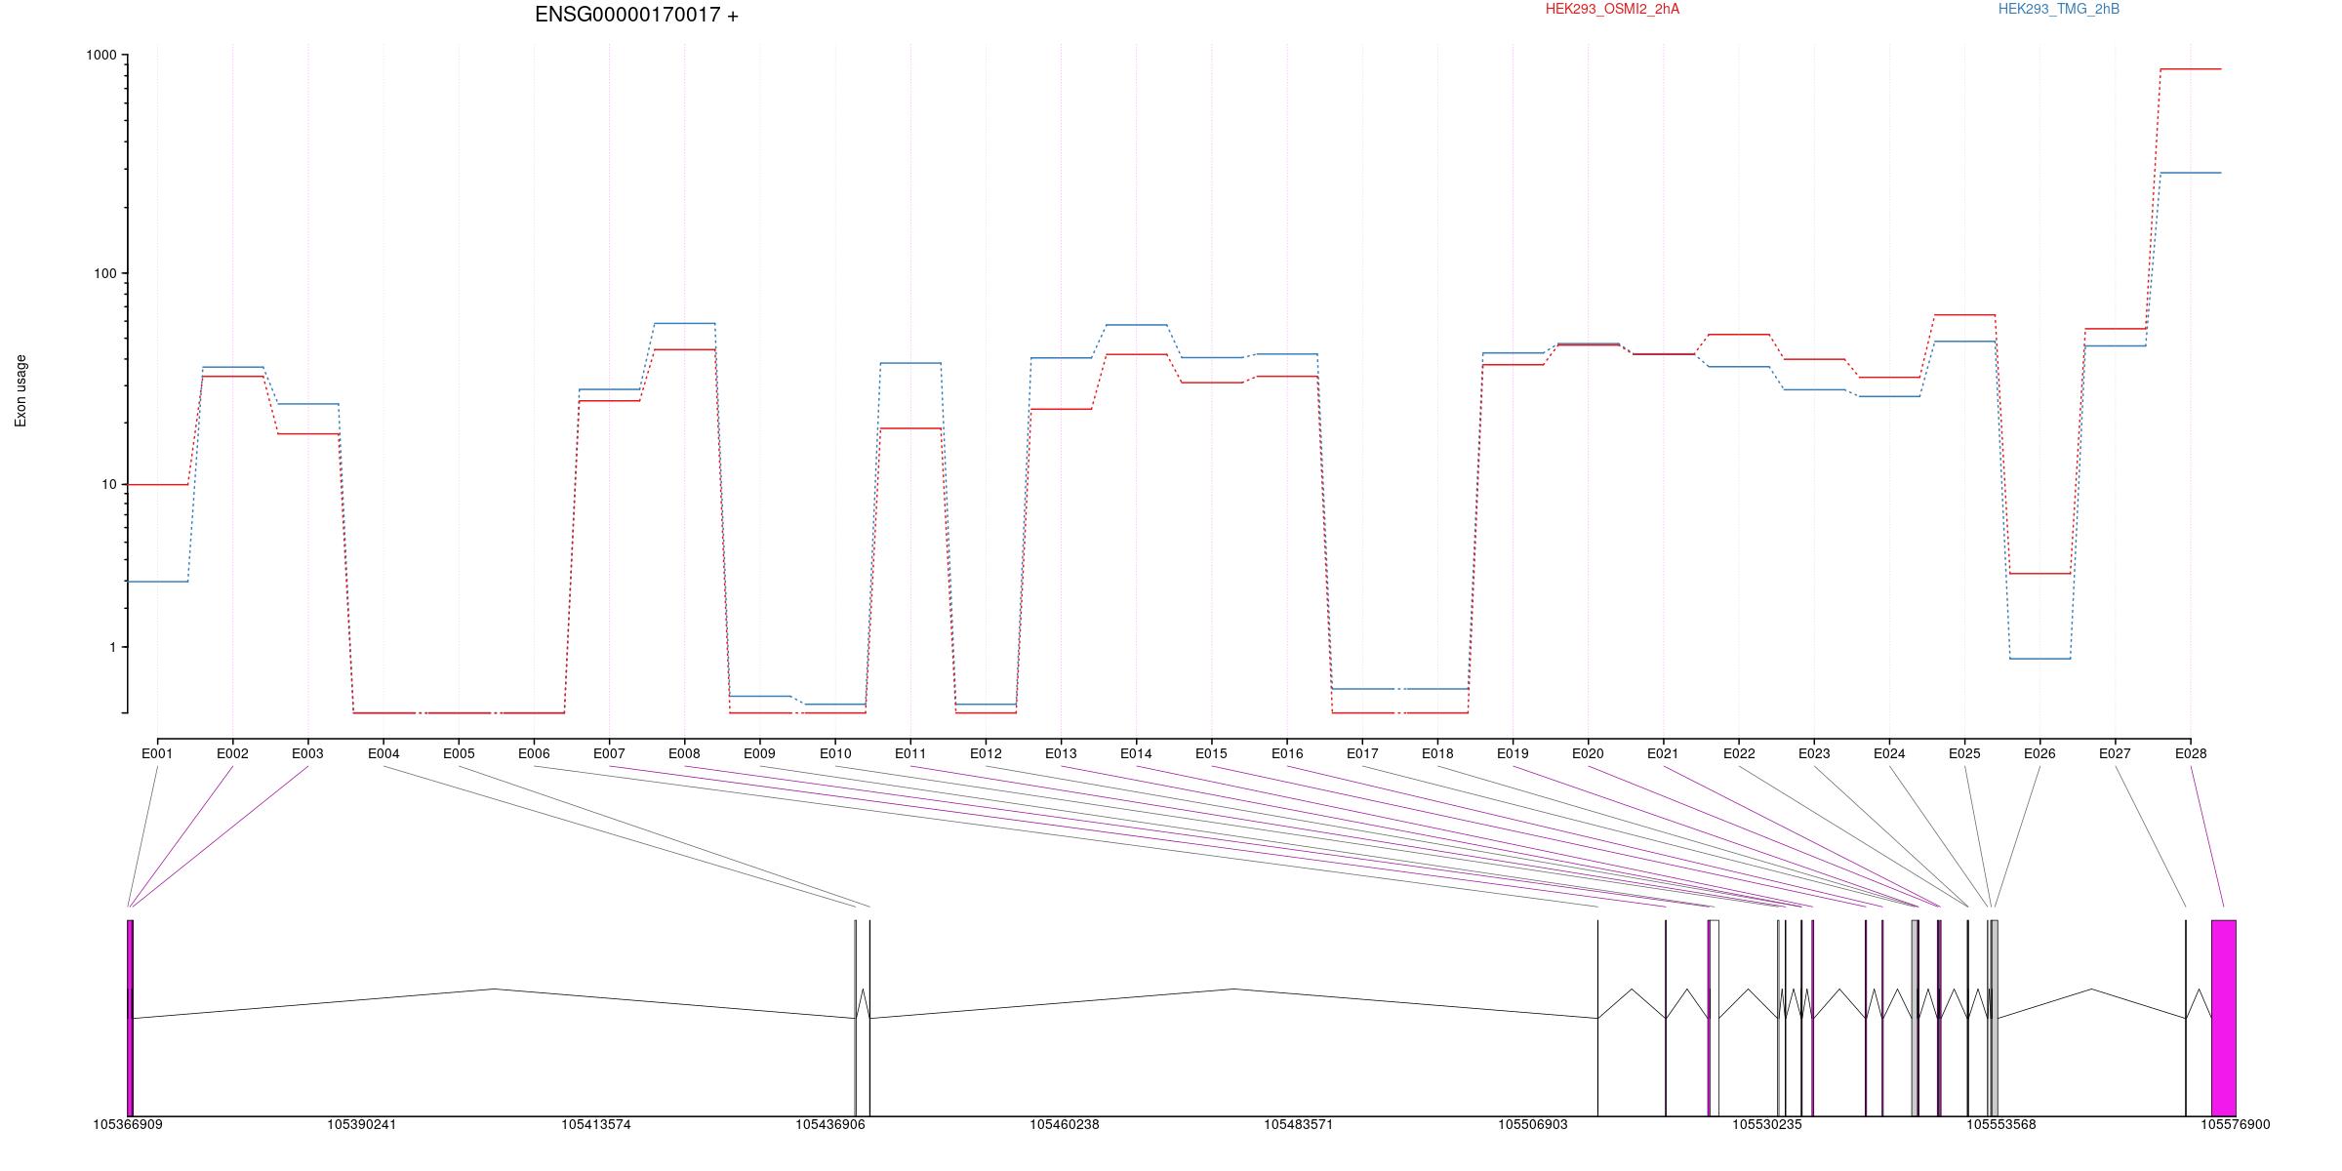Click genomic coordinate 105390241

click(x=362, y=1124)
